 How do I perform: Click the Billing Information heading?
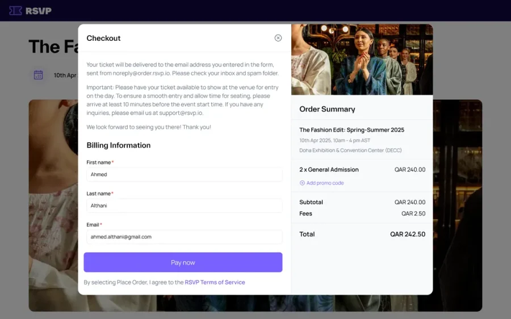(119, 145)
